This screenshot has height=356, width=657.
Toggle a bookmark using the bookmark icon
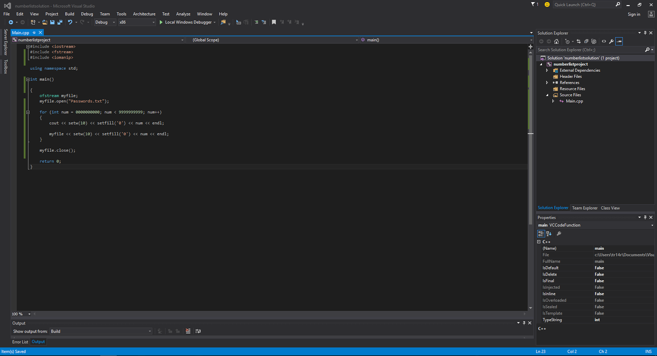pos(274,22)
